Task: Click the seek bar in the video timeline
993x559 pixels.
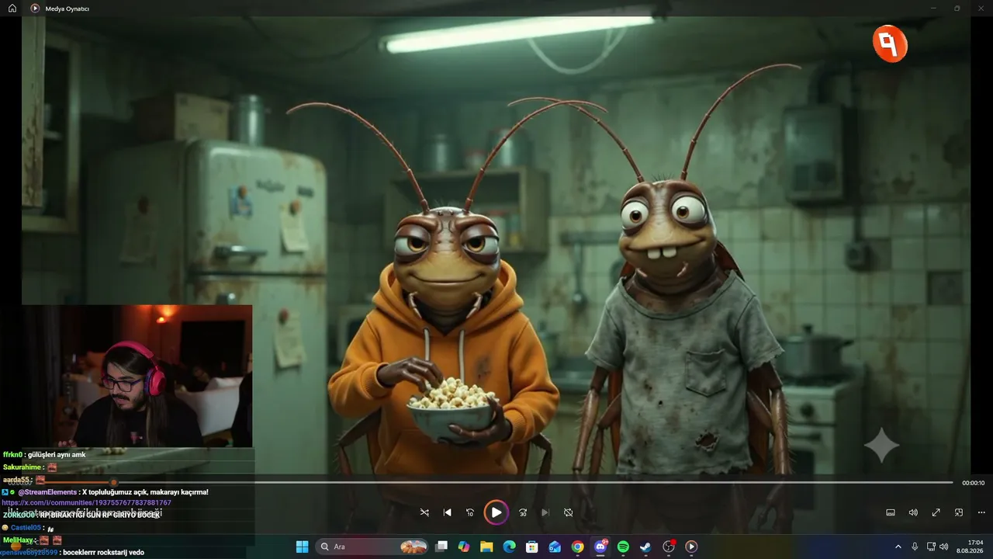Action: tap(496, 483)
